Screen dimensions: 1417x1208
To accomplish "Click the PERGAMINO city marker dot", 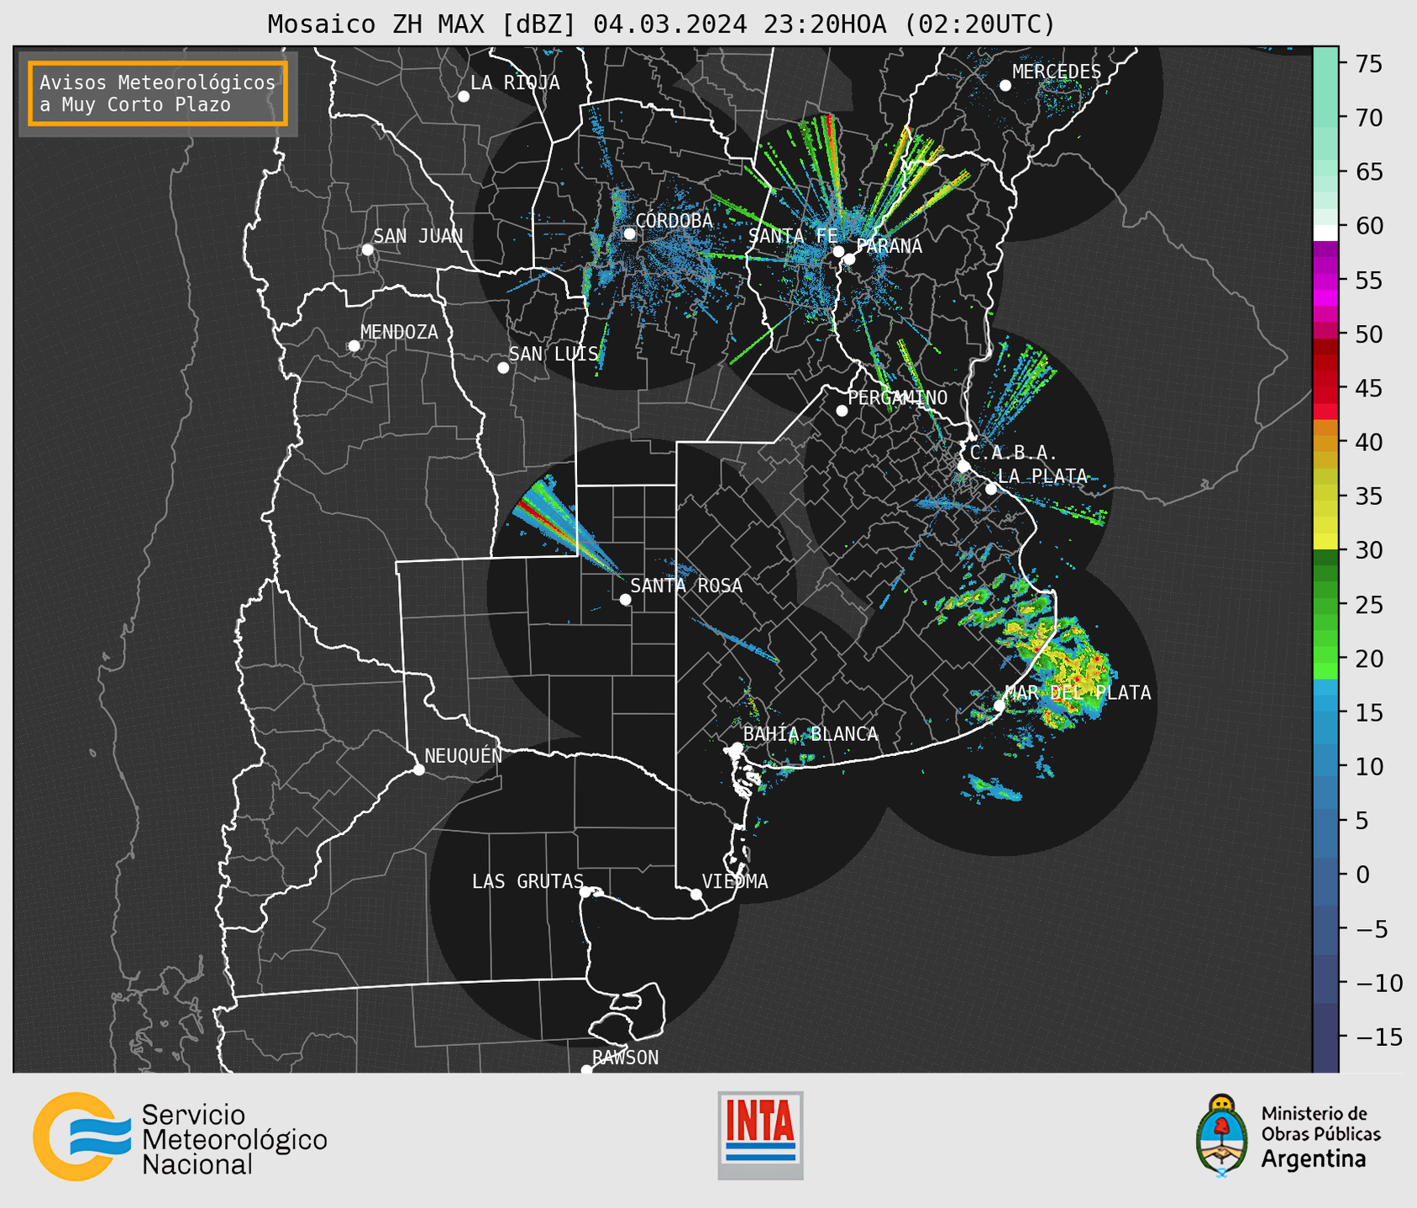I will pyautogui.click(x=842, y=411).
